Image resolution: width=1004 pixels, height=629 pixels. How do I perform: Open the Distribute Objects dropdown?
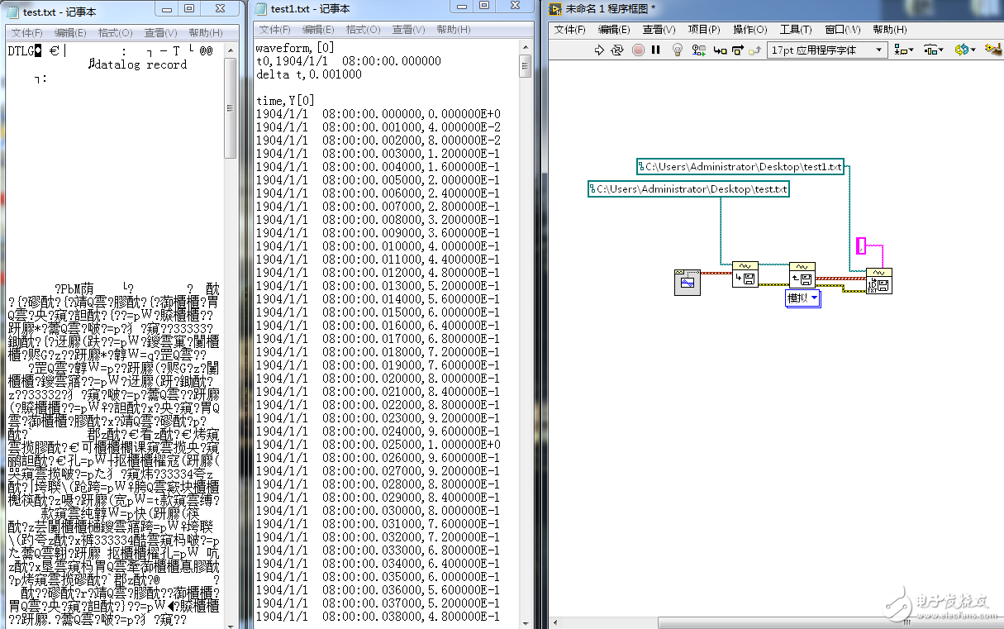pos(933,50)
